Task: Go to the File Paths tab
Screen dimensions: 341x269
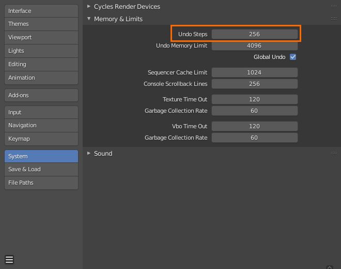Action: point(41,183)
